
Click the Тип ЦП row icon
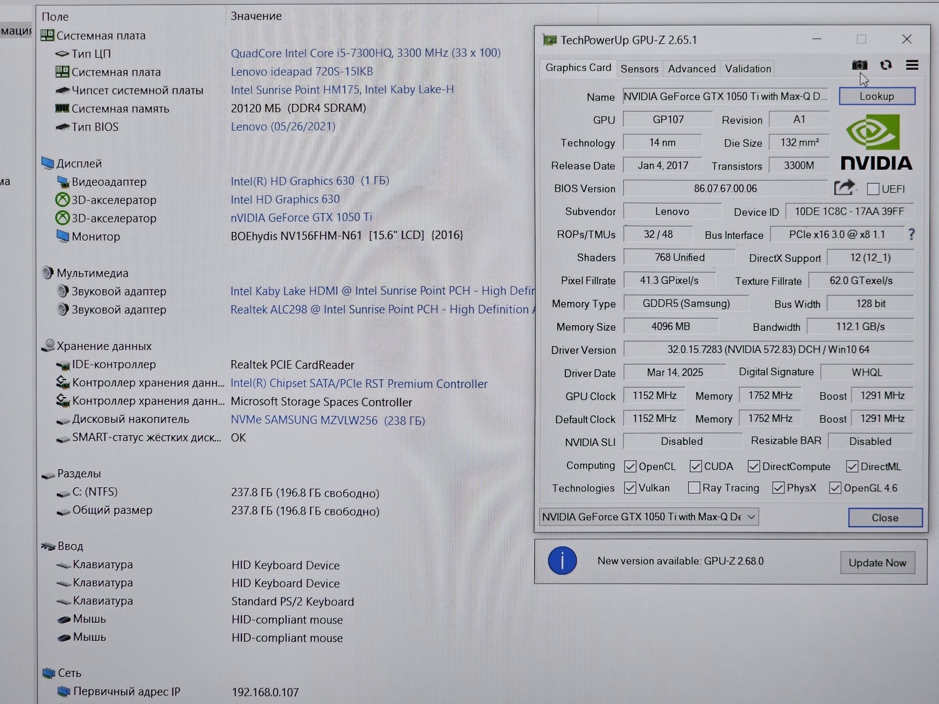click(x=62, y=54)
